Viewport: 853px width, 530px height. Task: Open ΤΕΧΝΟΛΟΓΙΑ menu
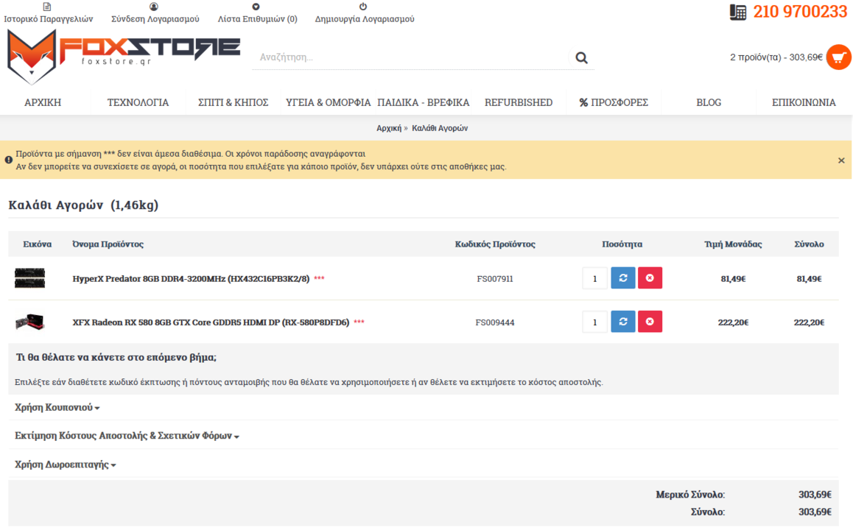tap(138, 102)
